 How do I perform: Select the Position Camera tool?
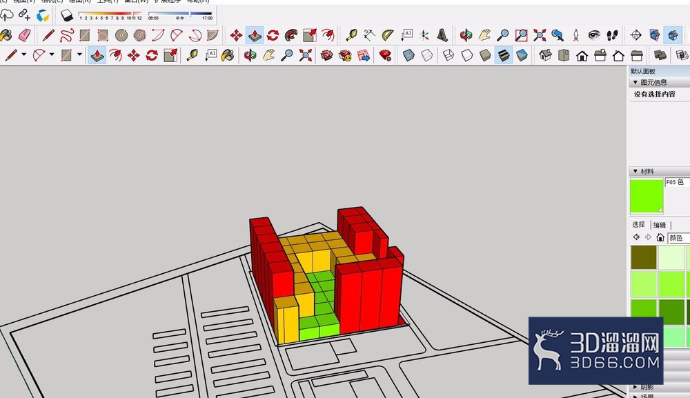[576, 35]
